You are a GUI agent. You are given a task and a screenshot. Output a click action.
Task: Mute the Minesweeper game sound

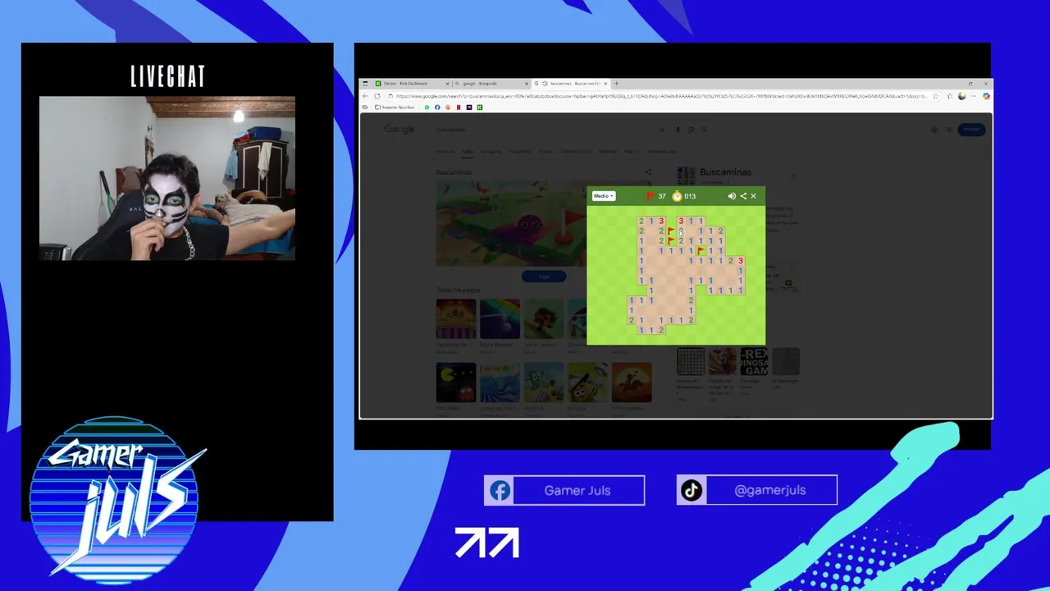click(x=732, y=196)
